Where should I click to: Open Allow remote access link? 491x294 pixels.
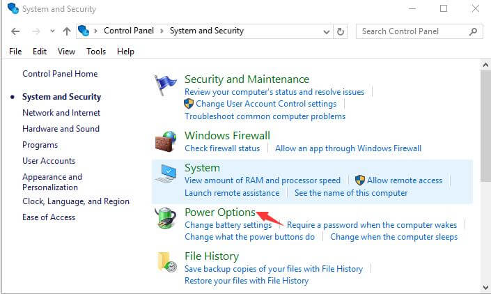(405, 180)
